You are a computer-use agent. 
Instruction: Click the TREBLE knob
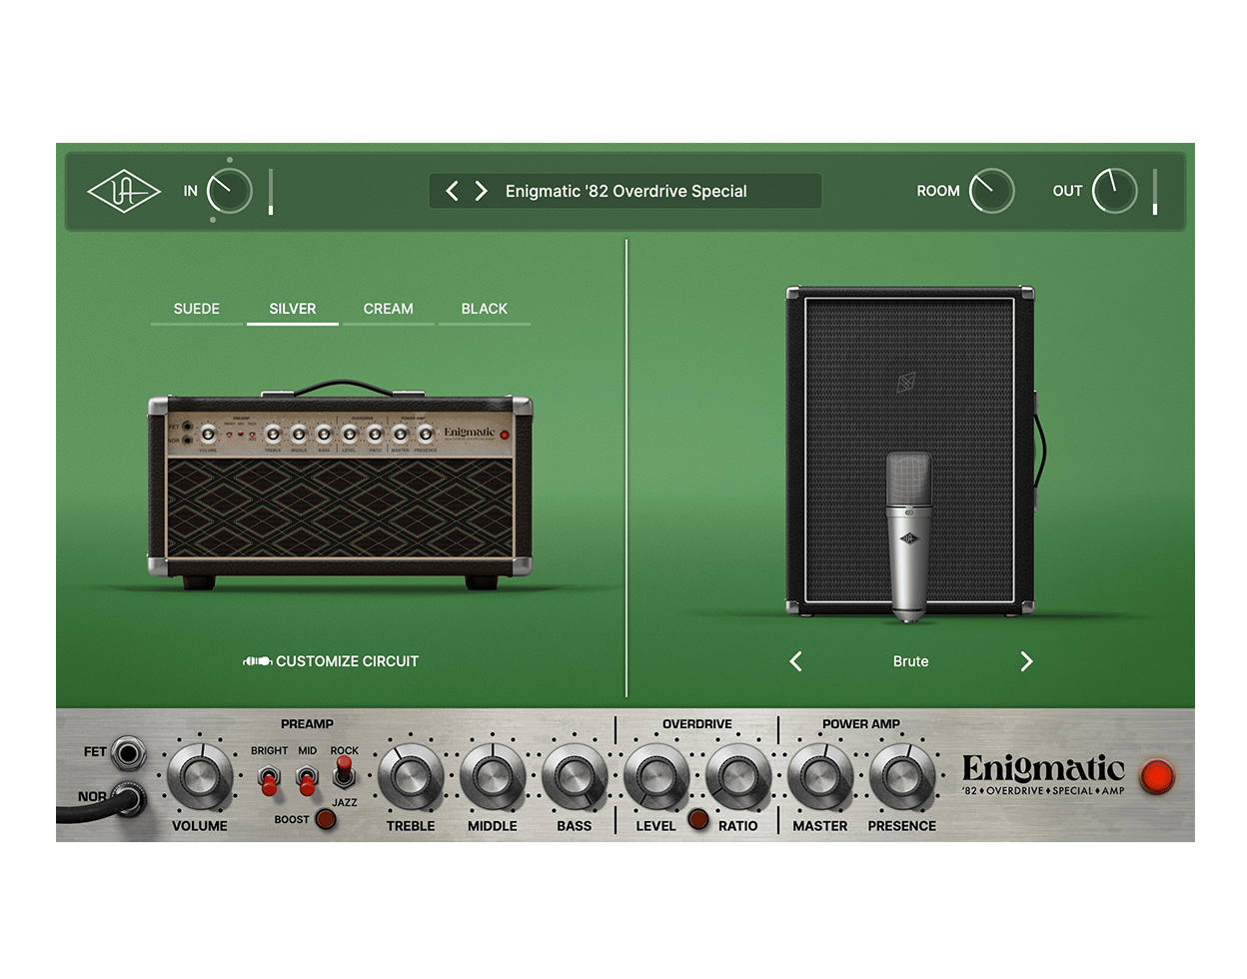pos(411,777)
